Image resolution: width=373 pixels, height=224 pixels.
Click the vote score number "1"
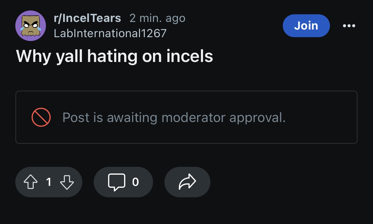pos(48,182)
